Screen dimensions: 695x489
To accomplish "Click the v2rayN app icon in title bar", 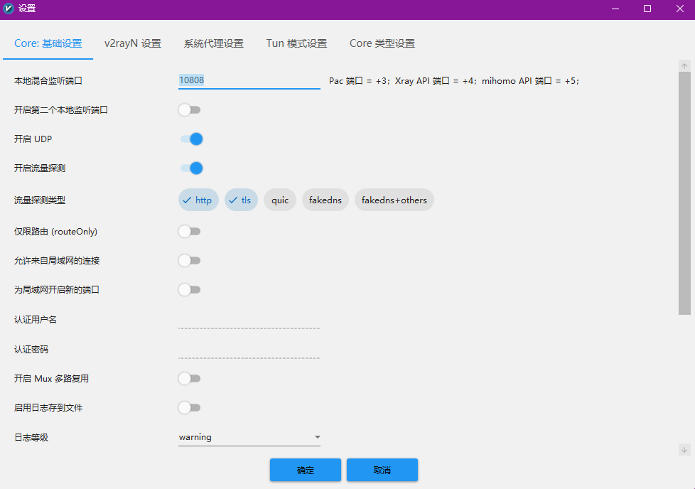I will click(9, 9).
